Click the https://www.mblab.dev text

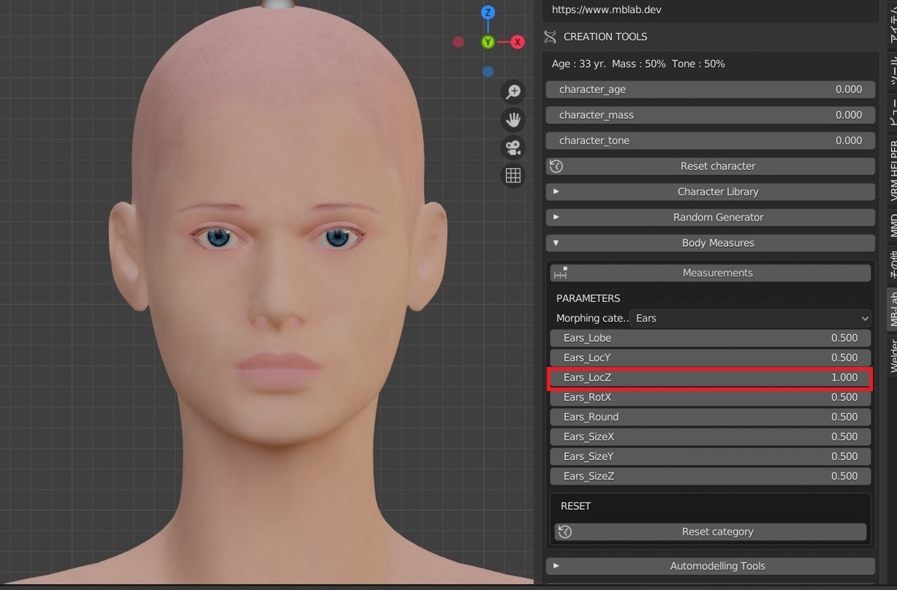(606, 10)
